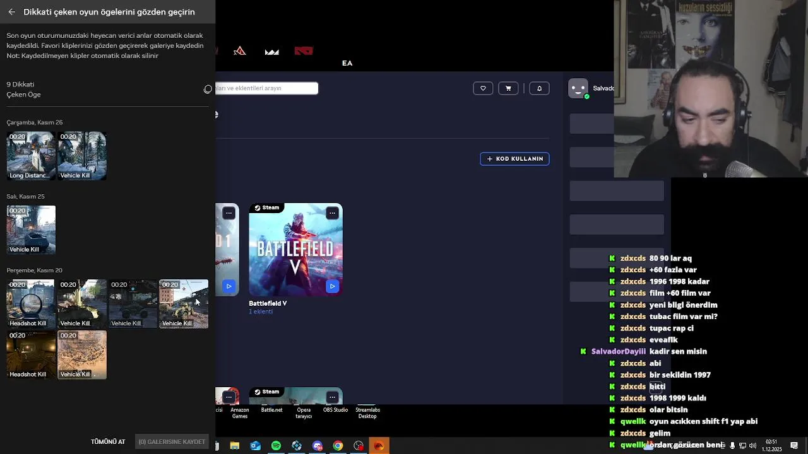Launch Battlefield V with its blue play button

click(332, 286)
